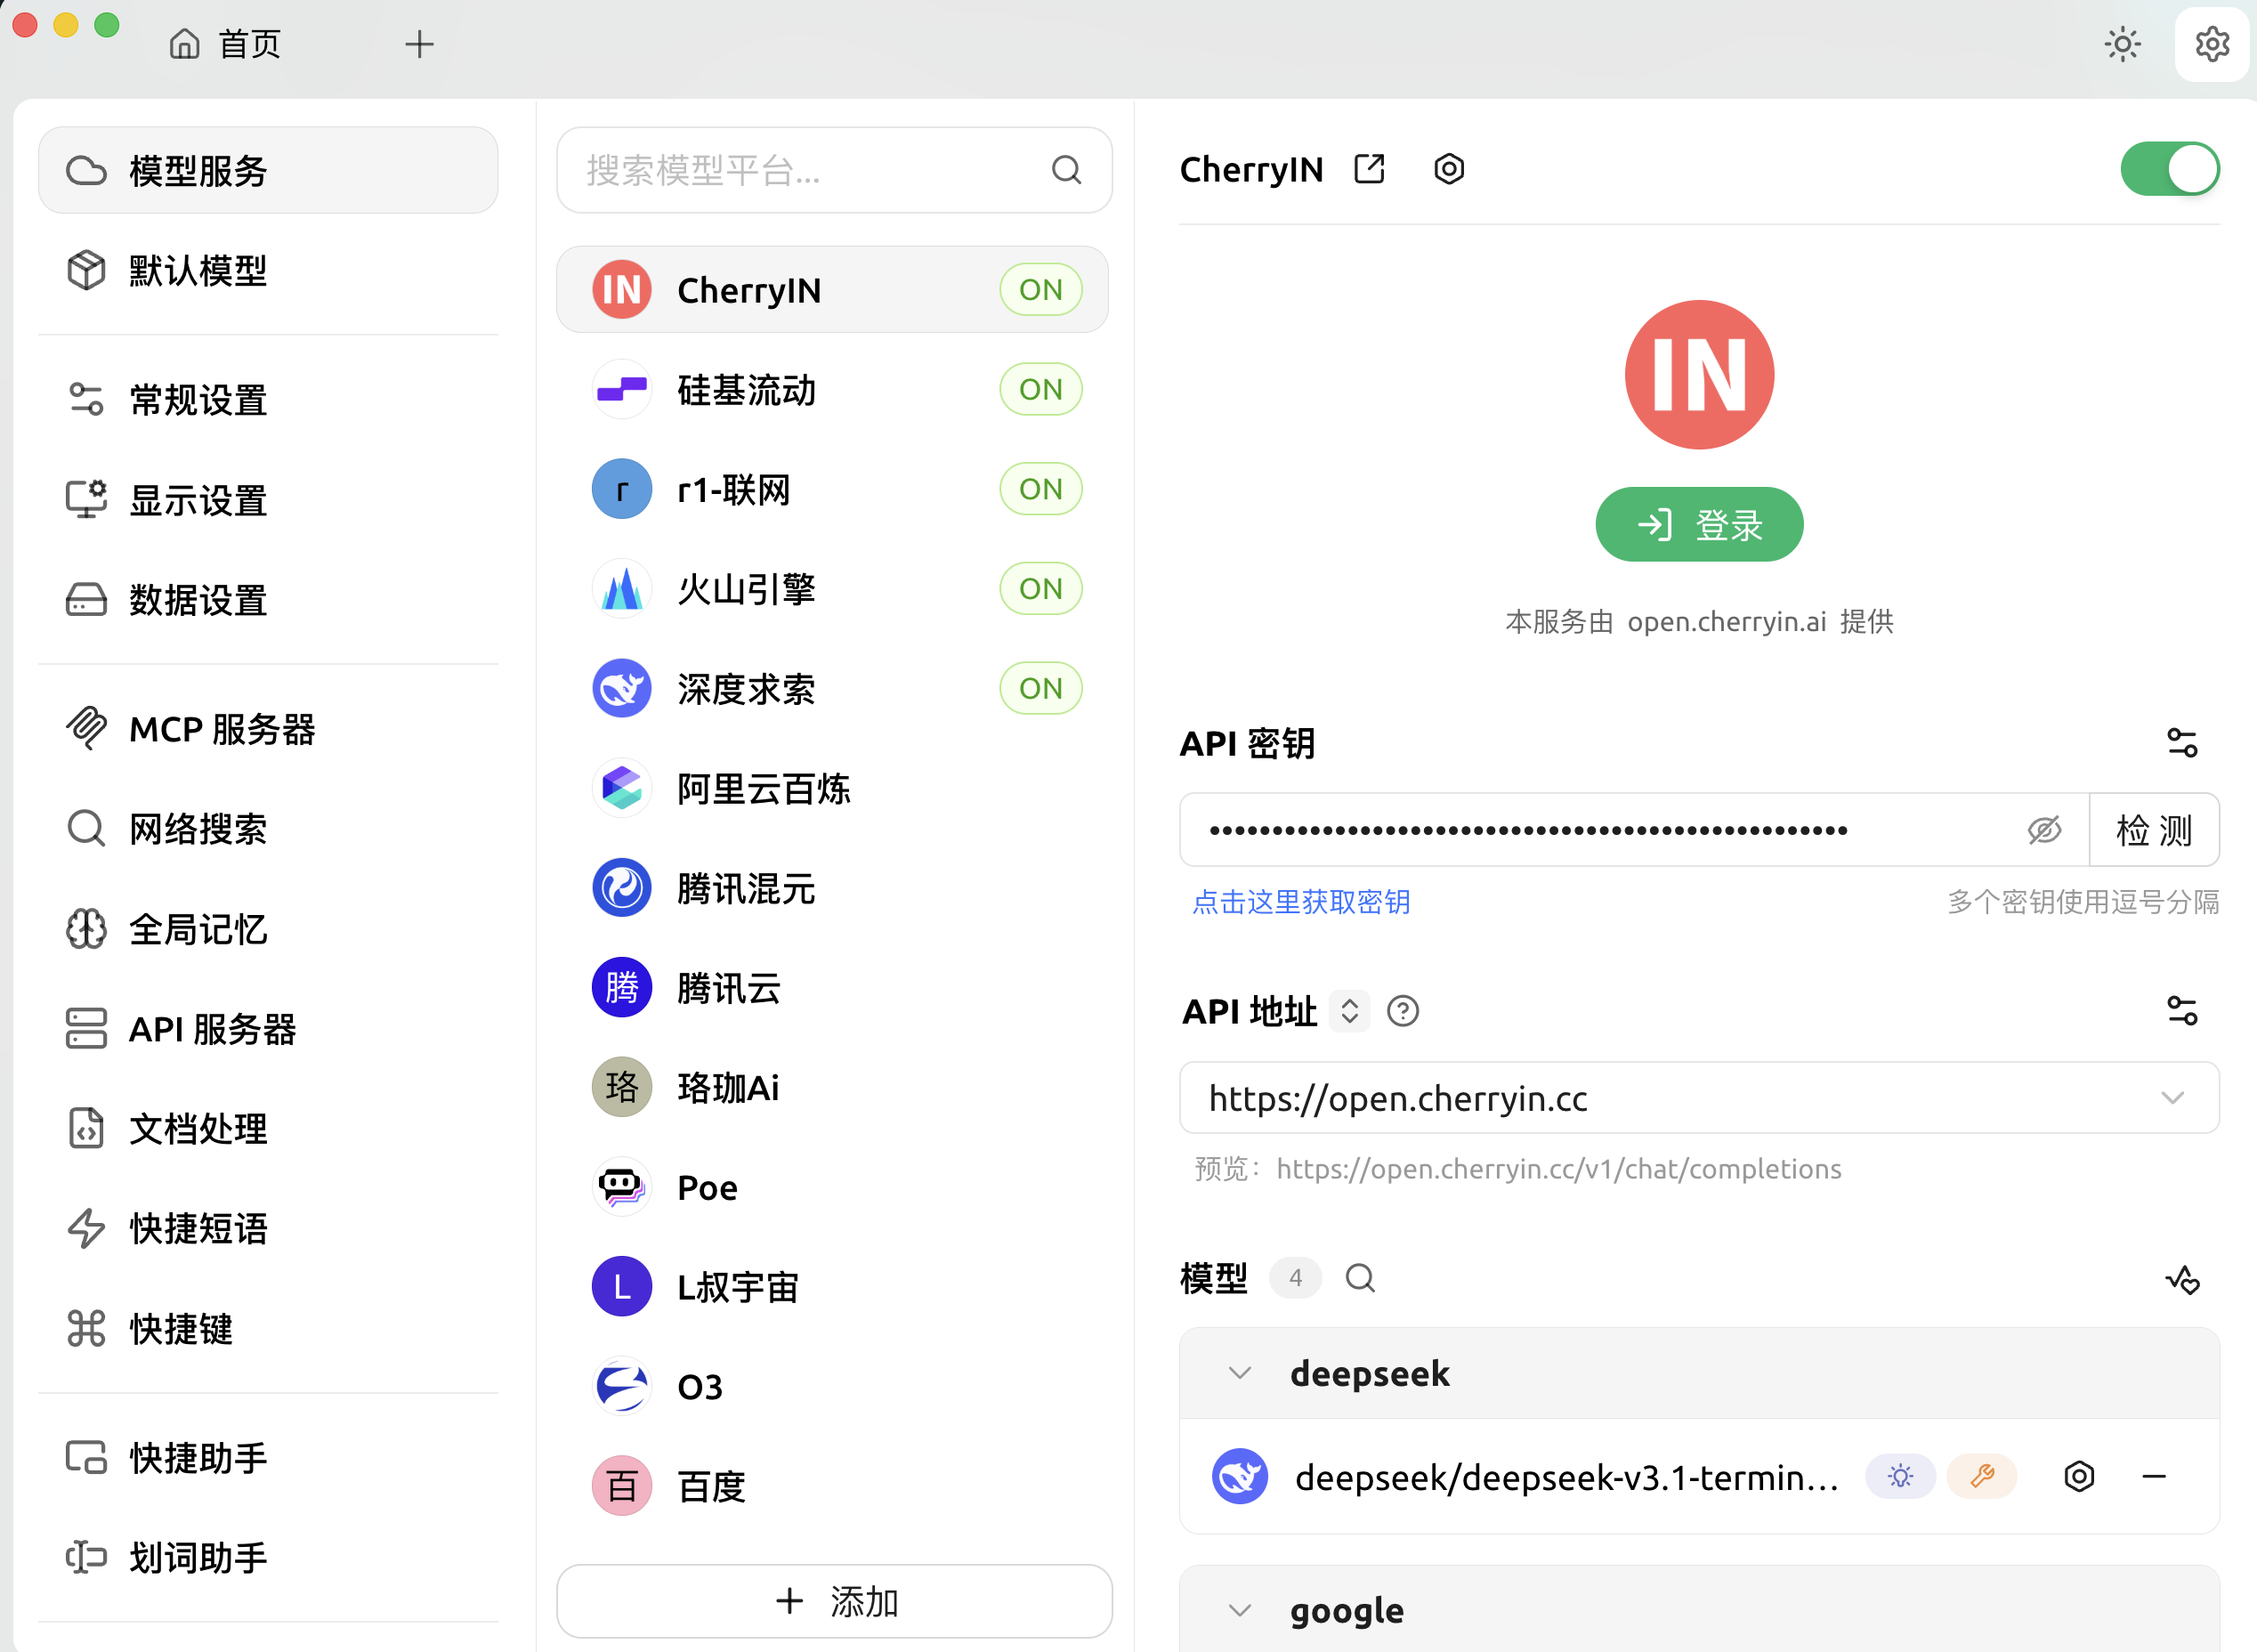Collapse the deepseek model group
Screen dimensions: 2257x1652
pyautogui.click(x=1240, y=1373)
